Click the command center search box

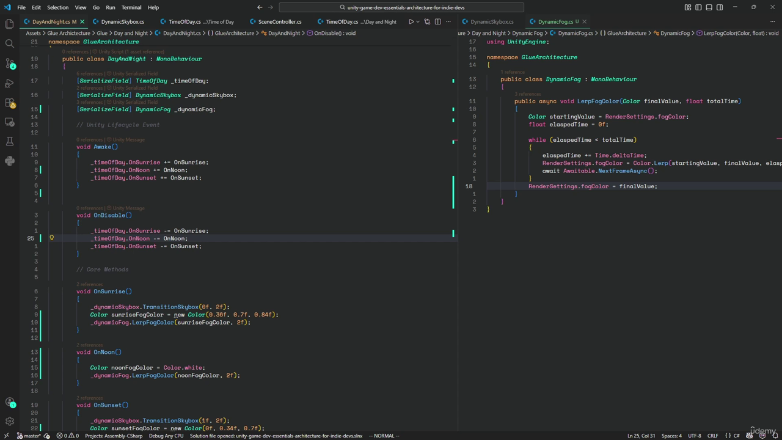401,7
